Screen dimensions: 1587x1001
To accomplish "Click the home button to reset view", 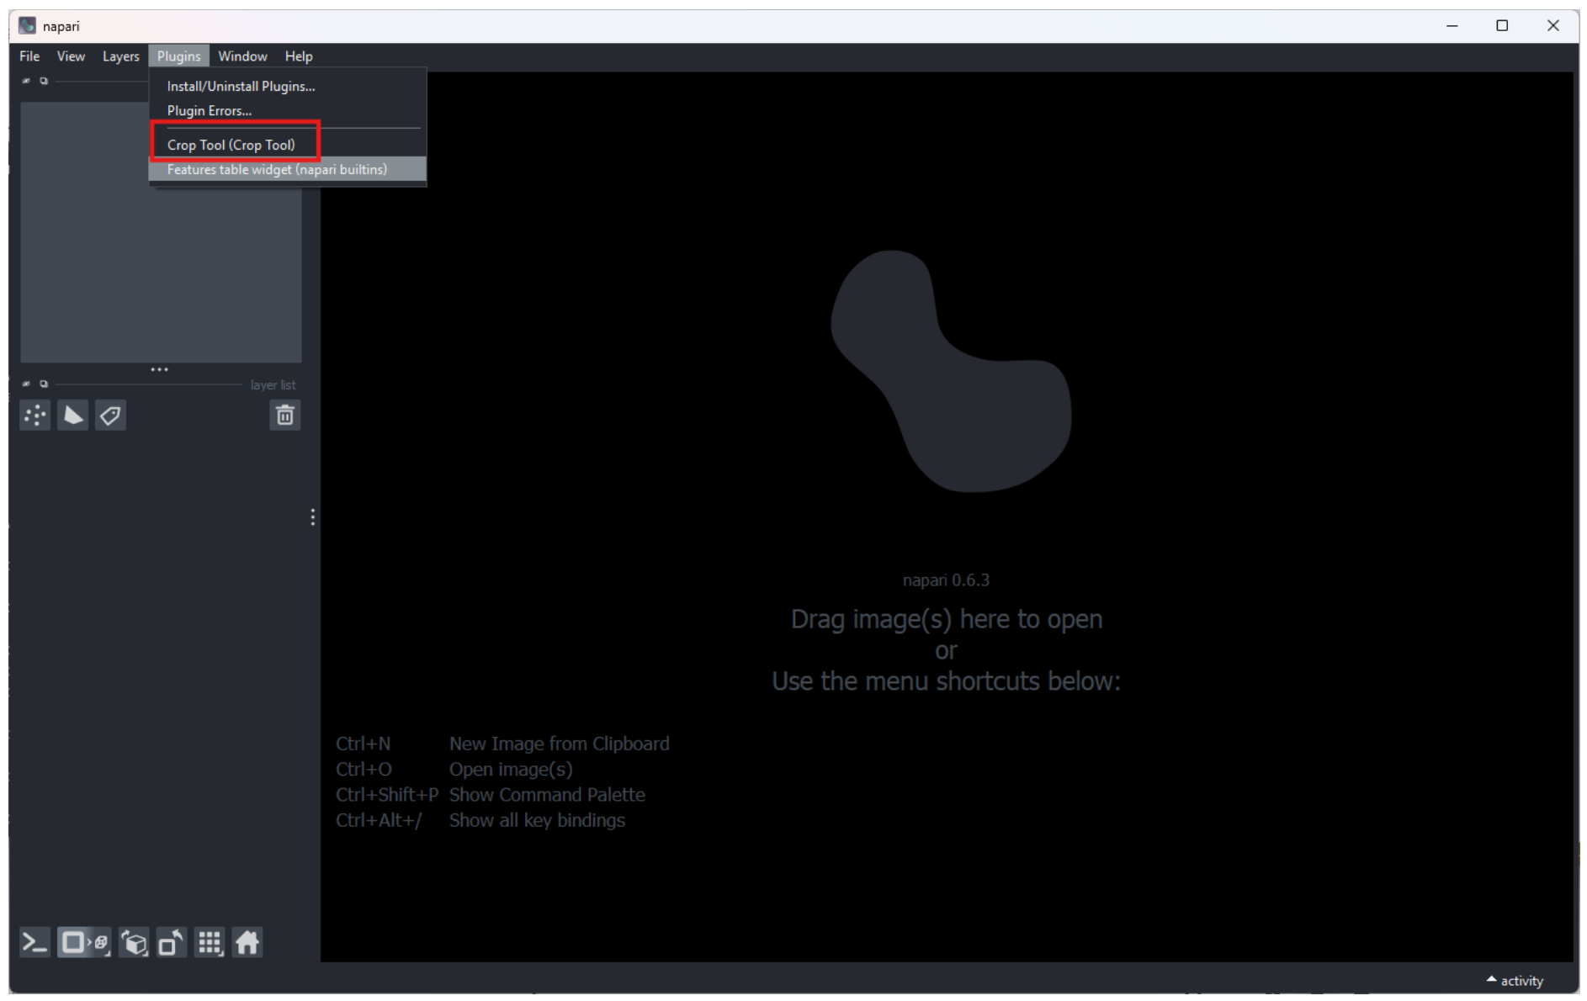I will pos(247,942).
